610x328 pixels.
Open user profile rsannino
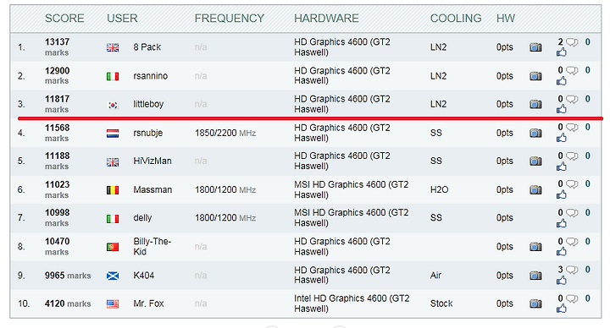(x=151, y=76)
